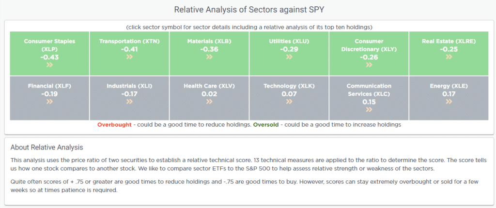Click the Transportation (XTN) sector symbol
The width and height of the screenshot is (496, 208).
pyautogui.click(x=129, y=42)
